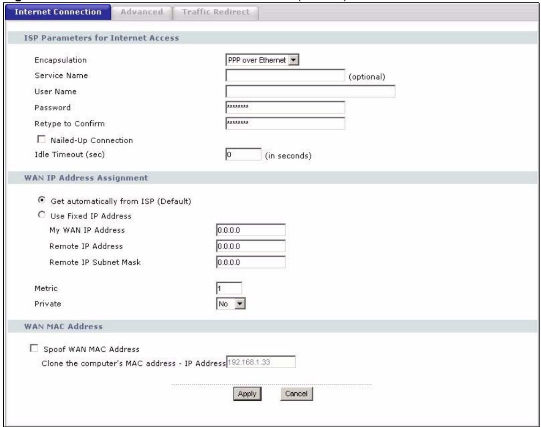Click the Retype to Confirm field
The image size is (541, 427).
(285, 123)
